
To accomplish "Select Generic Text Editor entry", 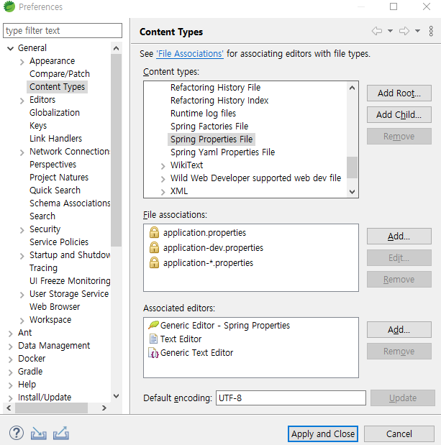I will click(196, 353).
